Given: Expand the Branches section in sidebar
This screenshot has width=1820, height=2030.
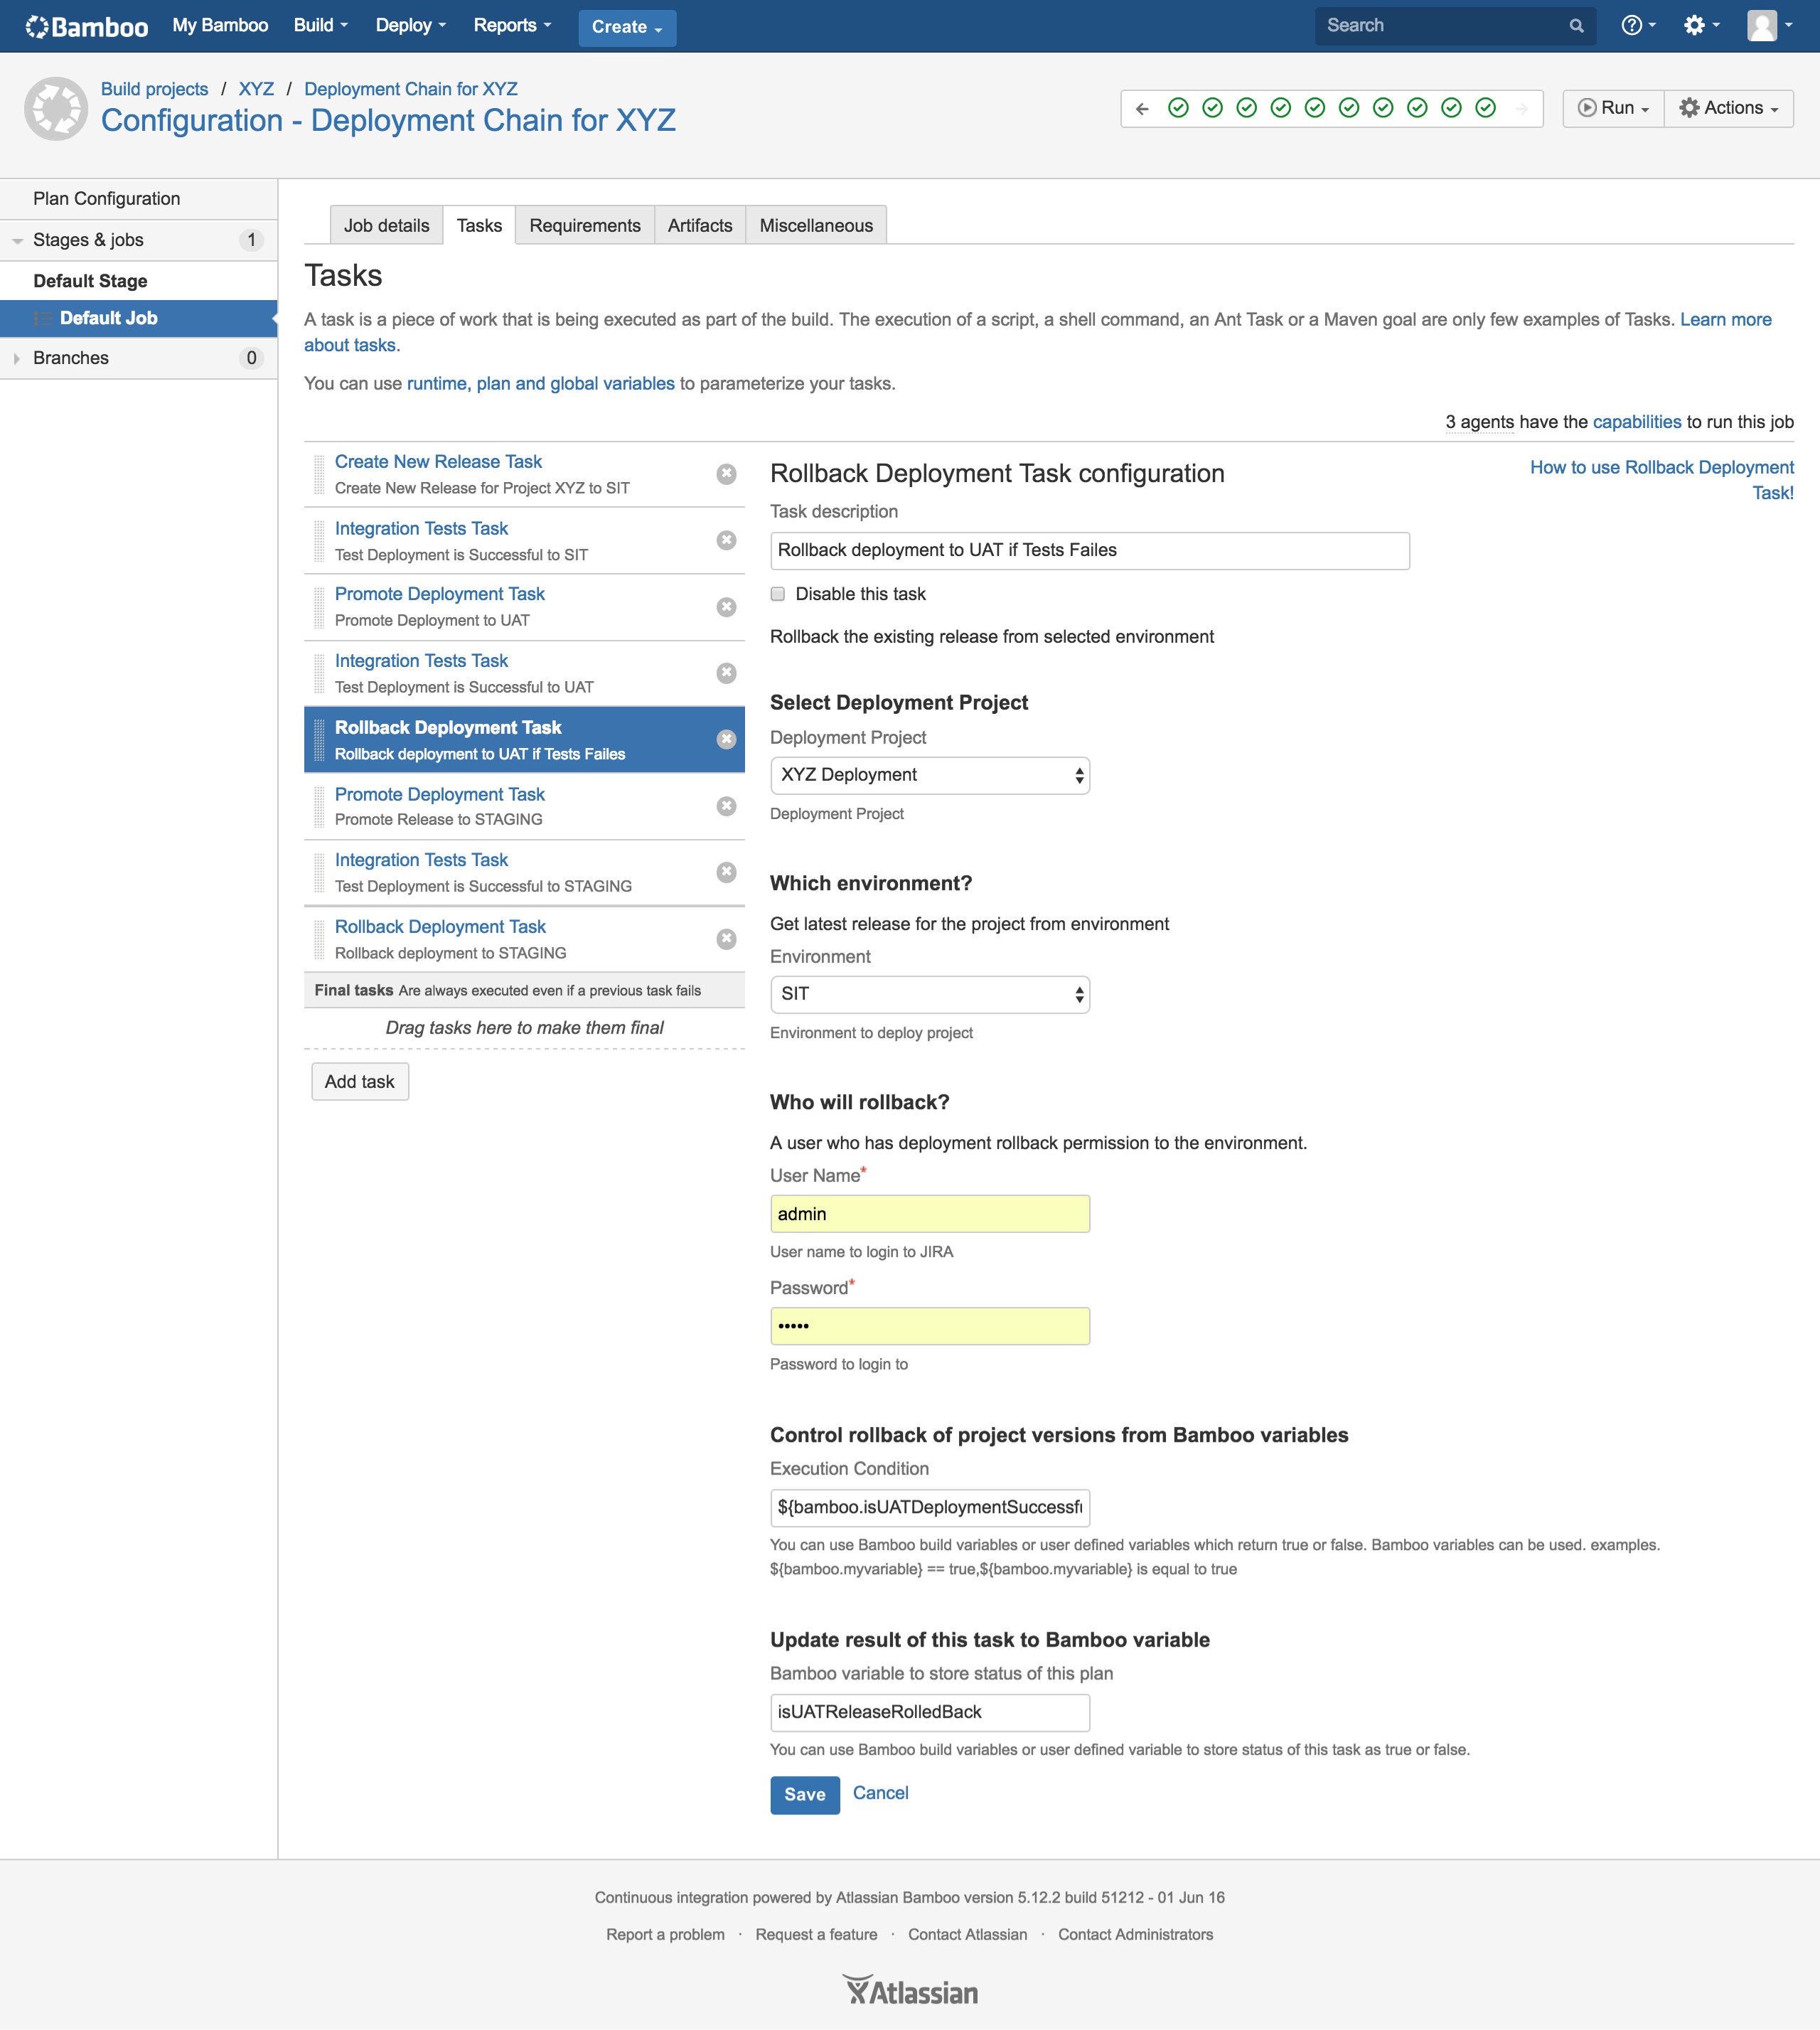Looking at the screenshot, I should point(17,358).
